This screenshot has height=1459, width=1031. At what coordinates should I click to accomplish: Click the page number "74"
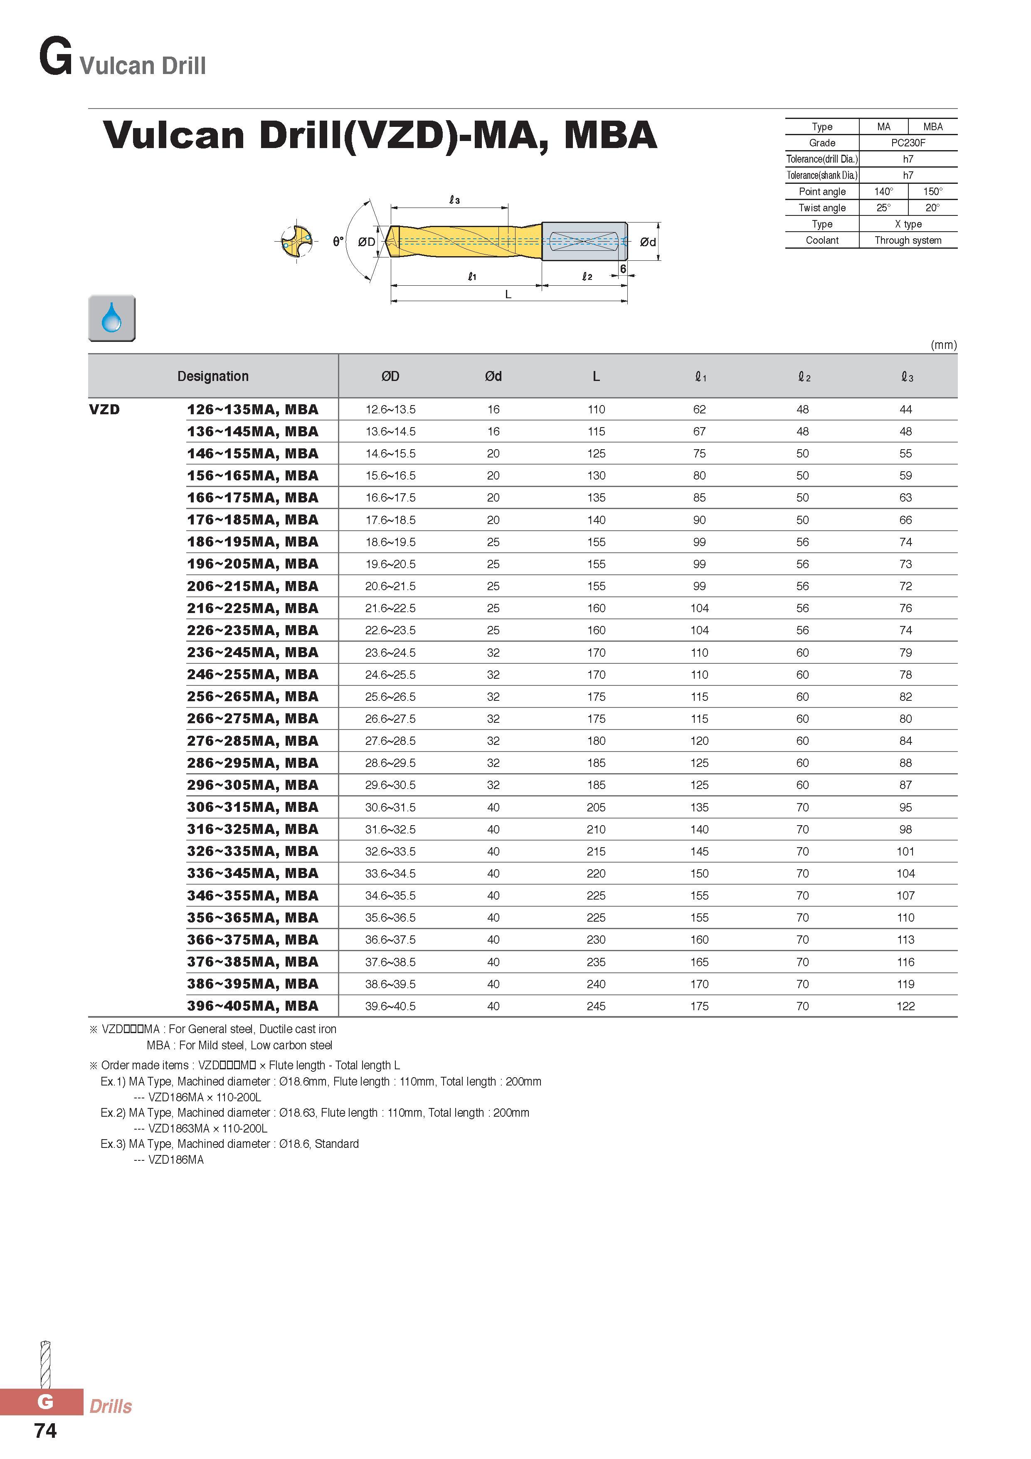(x=46, y=1430)
